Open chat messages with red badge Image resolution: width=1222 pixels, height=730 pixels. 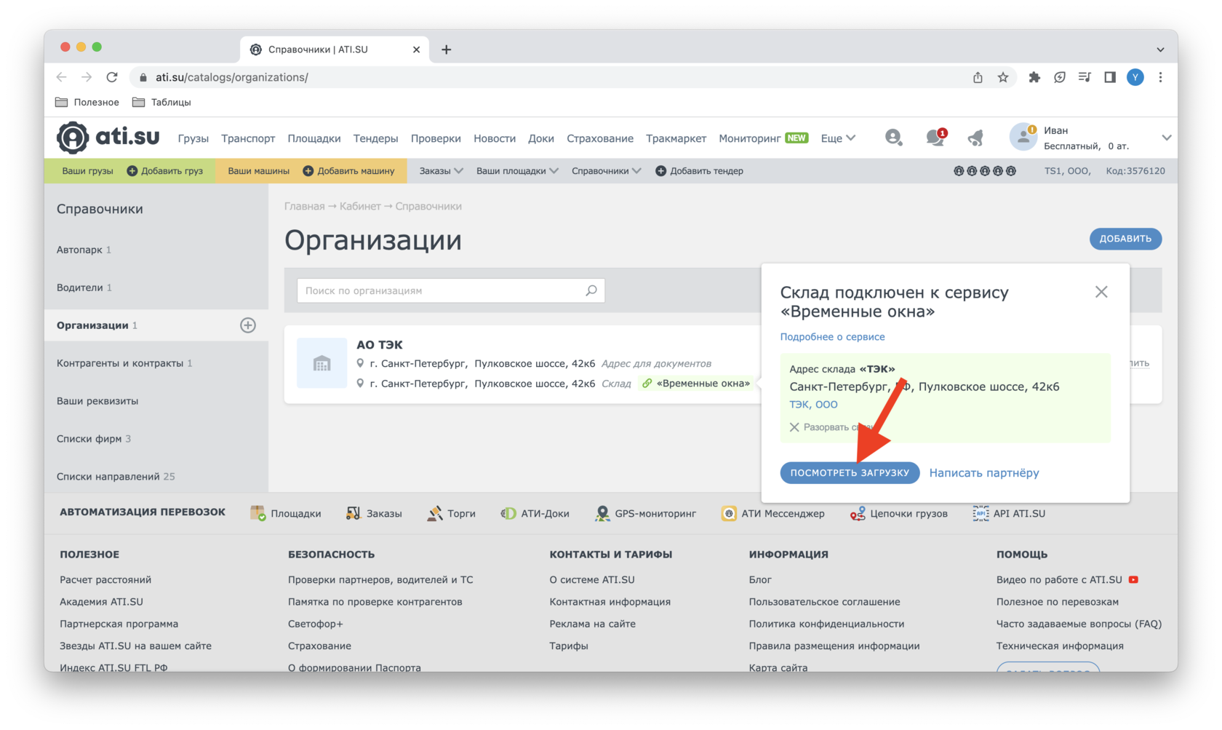click(935, 137)
